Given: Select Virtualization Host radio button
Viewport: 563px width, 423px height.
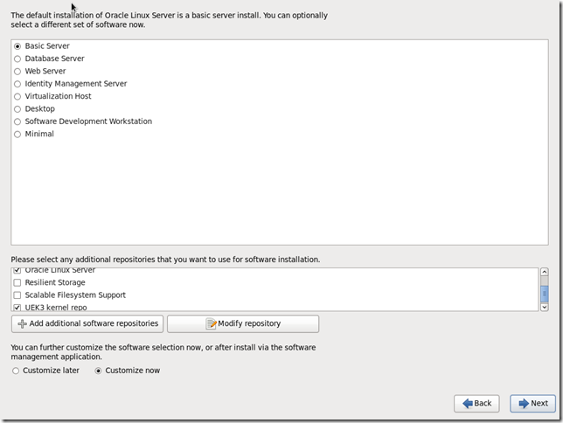Looking at the screenshot, I should point(17,97).
